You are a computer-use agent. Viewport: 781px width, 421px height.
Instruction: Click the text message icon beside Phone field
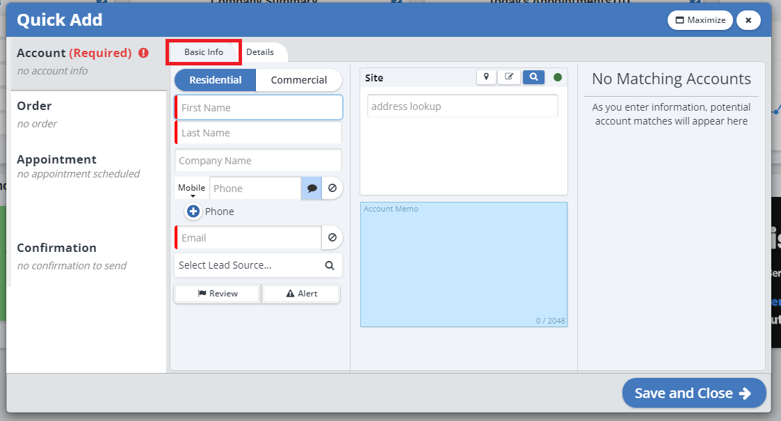tap(312, 188)
